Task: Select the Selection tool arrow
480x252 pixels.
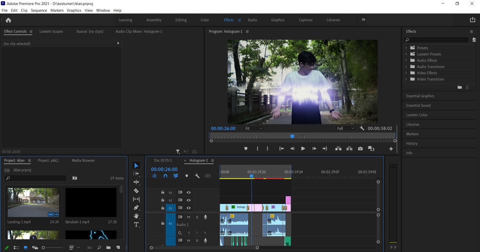Action: [x=136, y=165]
